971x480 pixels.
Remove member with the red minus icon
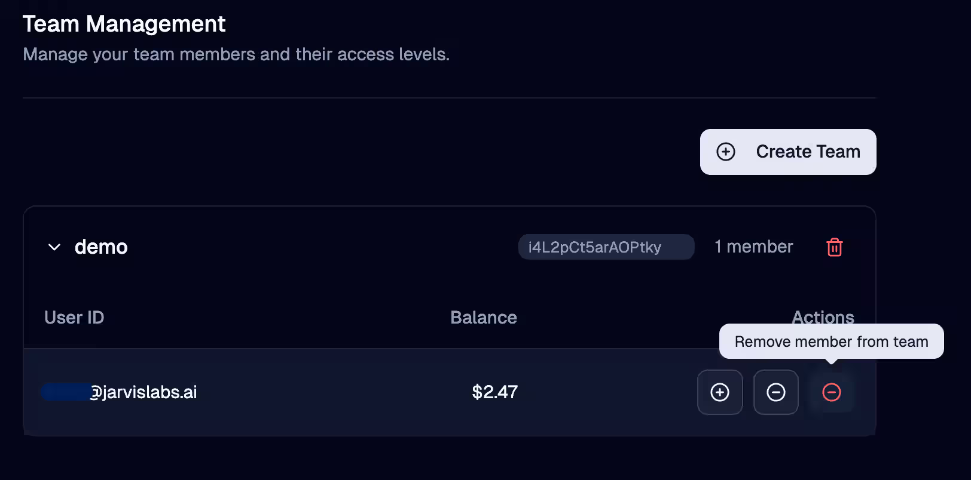[832, 392]
